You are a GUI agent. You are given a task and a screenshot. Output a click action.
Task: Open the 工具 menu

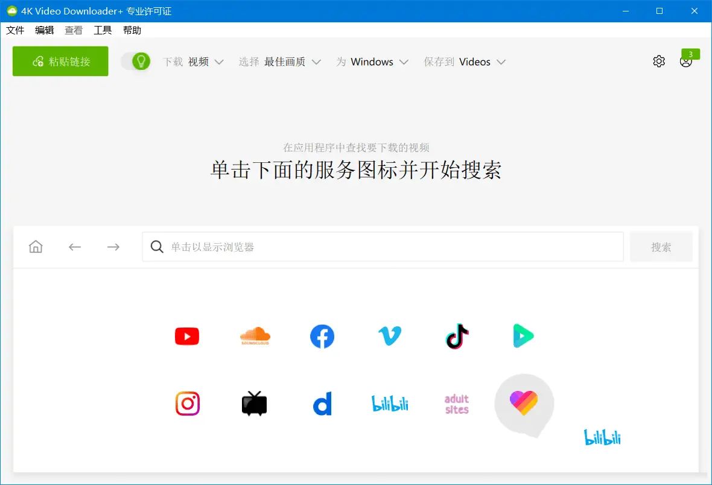point(103,30)
